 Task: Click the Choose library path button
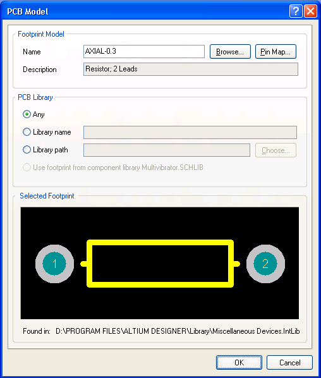coord(276,150)
